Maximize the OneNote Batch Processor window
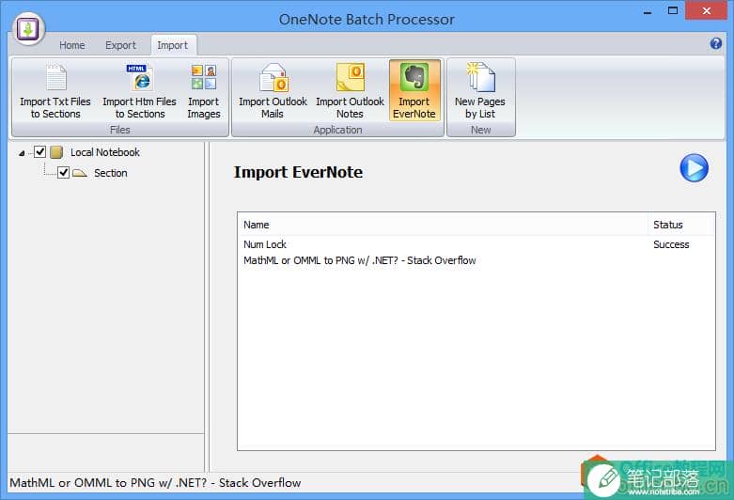This screenshot has width=734, height=500. click(x=673, y=10)
